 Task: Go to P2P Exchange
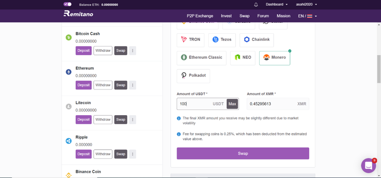[x=200, y=16]
